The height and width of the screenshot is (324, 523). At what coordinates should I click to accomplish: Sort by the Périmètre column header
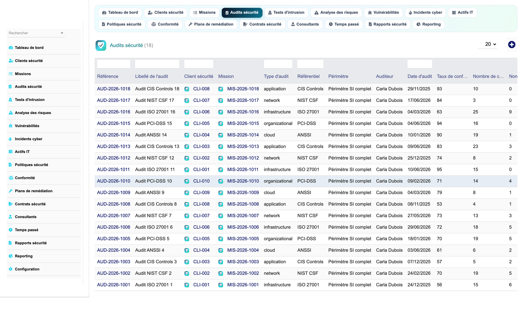(338, 76)
